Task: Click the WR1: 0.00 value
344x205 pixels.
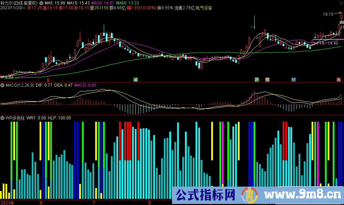Action: point(36,118)
